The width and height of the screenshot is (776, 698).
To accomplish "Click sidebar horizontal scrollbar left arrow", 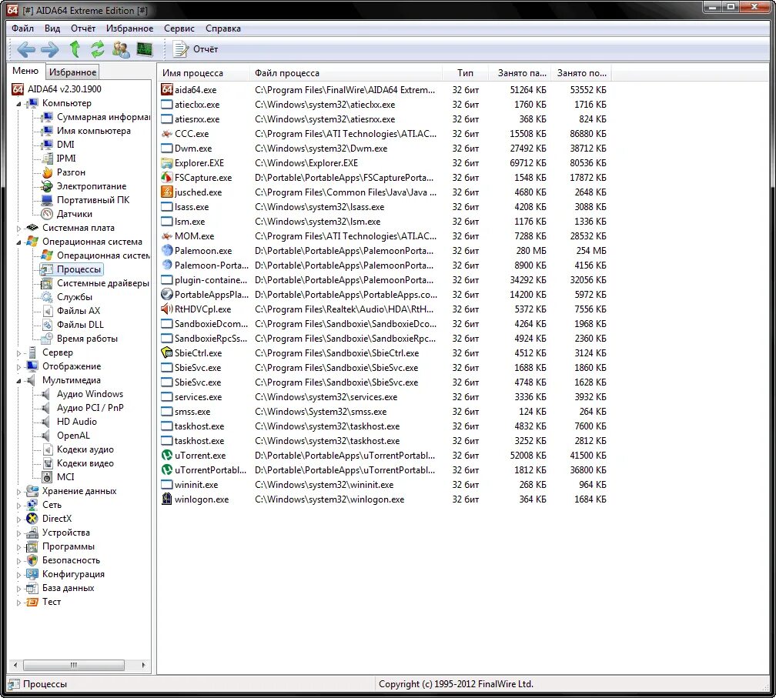I will [x=15, y=665].
